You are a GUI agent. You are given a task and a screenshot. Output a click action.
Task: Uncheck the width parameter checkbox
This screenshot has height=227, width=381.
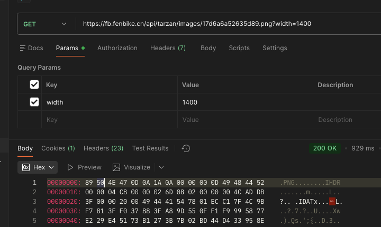pyautogui.click(x=34, y=102)
